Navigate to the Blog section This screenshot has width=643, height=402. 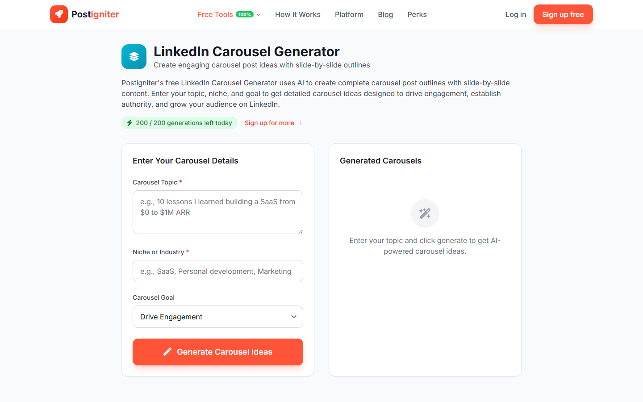point(385,14)
